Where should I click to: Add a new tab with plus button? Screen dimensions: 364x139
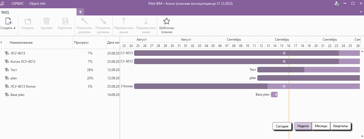[80, 12]
